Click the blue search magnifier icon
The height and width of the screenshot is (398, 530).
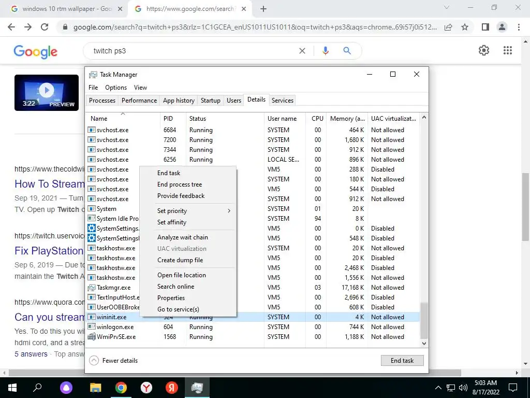(347, 51)
